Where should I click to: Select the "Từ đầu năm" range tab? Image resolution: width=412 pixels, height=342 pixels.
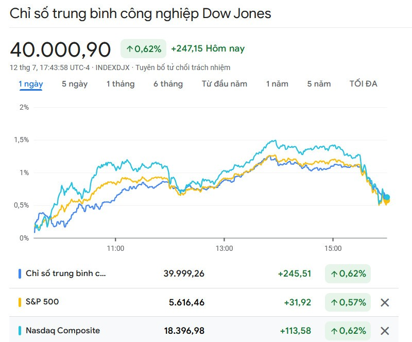tap(225, 84)
